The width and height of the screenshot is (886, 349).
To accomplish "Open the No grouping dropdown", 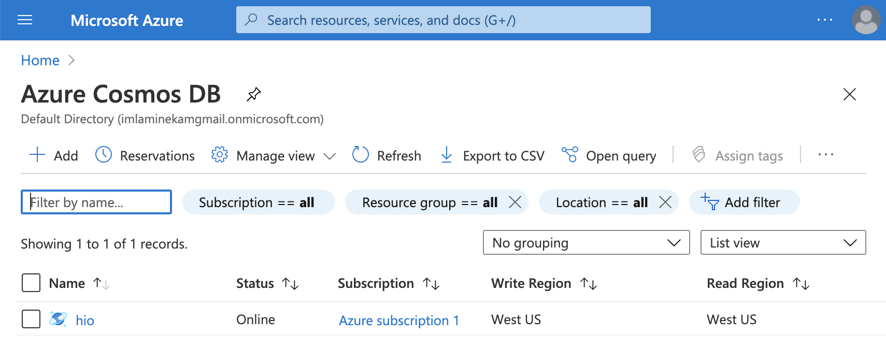I will point(586,242).
